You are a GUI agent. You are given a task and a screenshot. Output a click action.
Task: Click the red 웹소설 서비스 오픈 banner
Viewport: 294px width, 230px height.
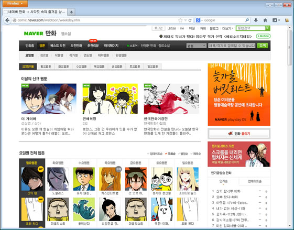tap(239, 154)
